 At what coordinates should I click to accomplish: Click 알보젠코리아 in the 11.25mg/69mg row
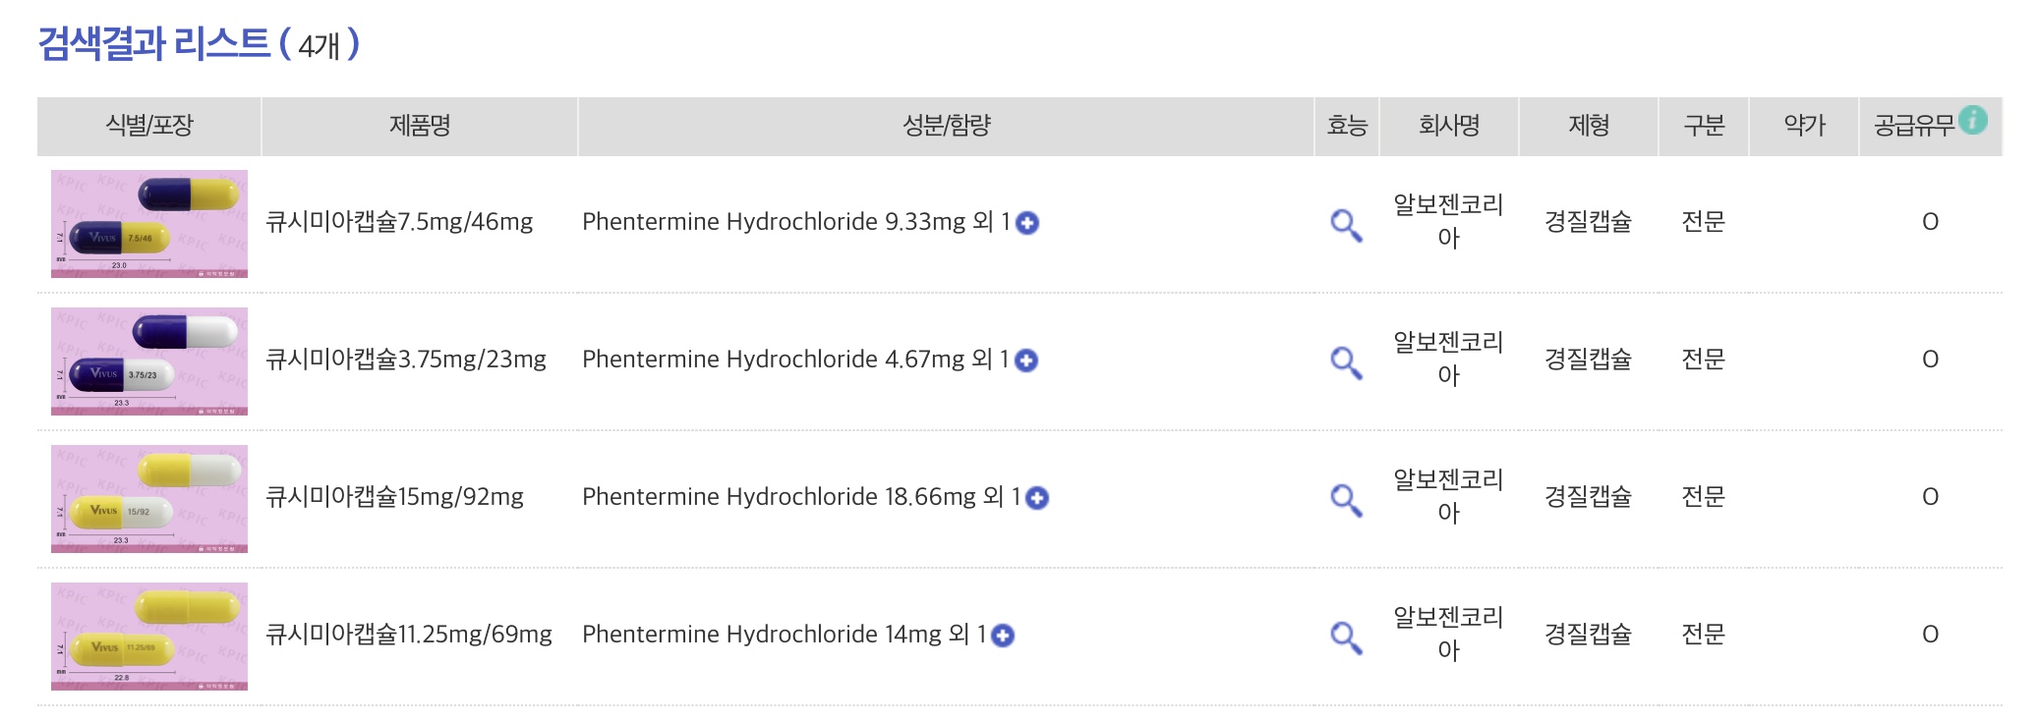pos(1448,634)
